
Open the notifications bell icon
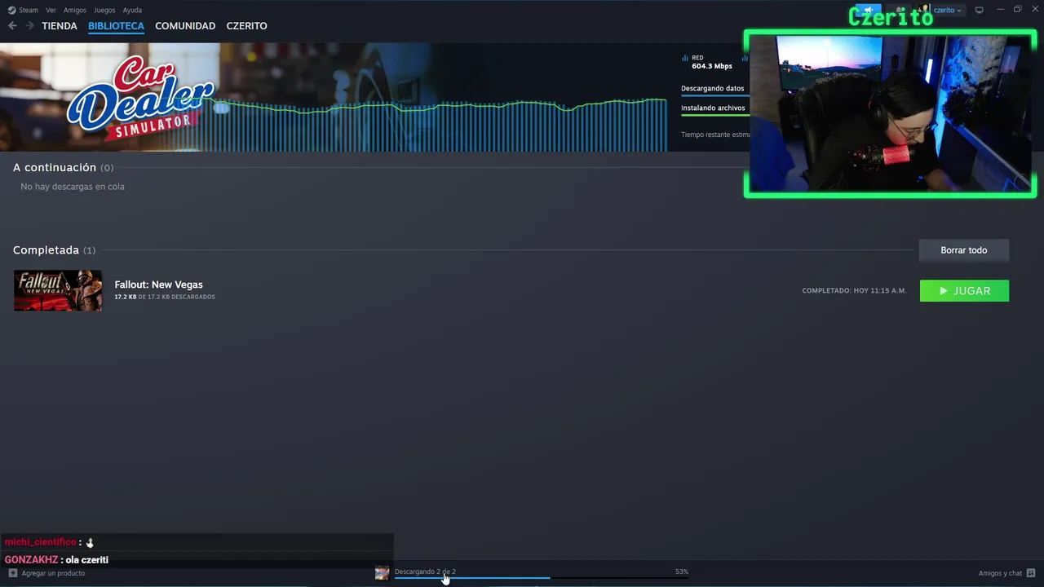tap(900, 10)
